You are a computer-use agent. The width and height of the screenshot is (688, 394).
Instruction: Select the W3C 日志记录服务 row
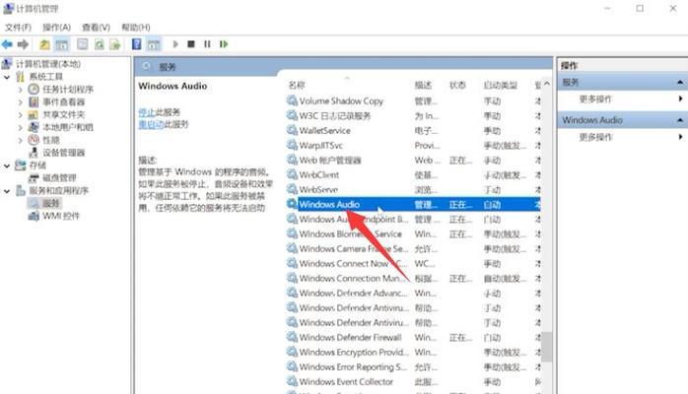[413, 115]
